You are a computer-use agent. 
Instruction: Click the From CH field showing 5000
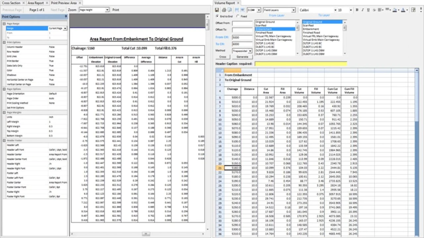point(242,37)
